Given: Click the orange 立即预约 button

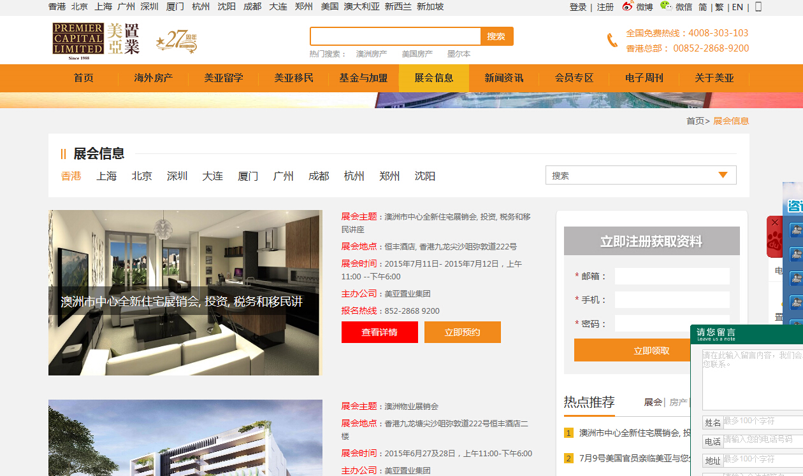Looking at the screenshot, I should (x=463, y=332).
